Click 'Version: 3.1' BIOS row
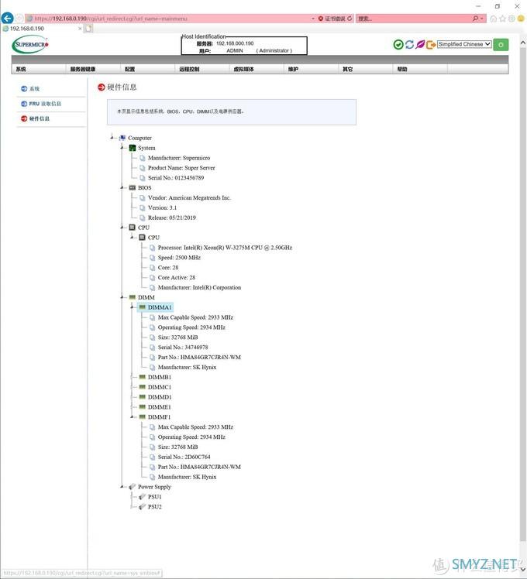Viewport: 527px width, 579px height. [162, 207]
